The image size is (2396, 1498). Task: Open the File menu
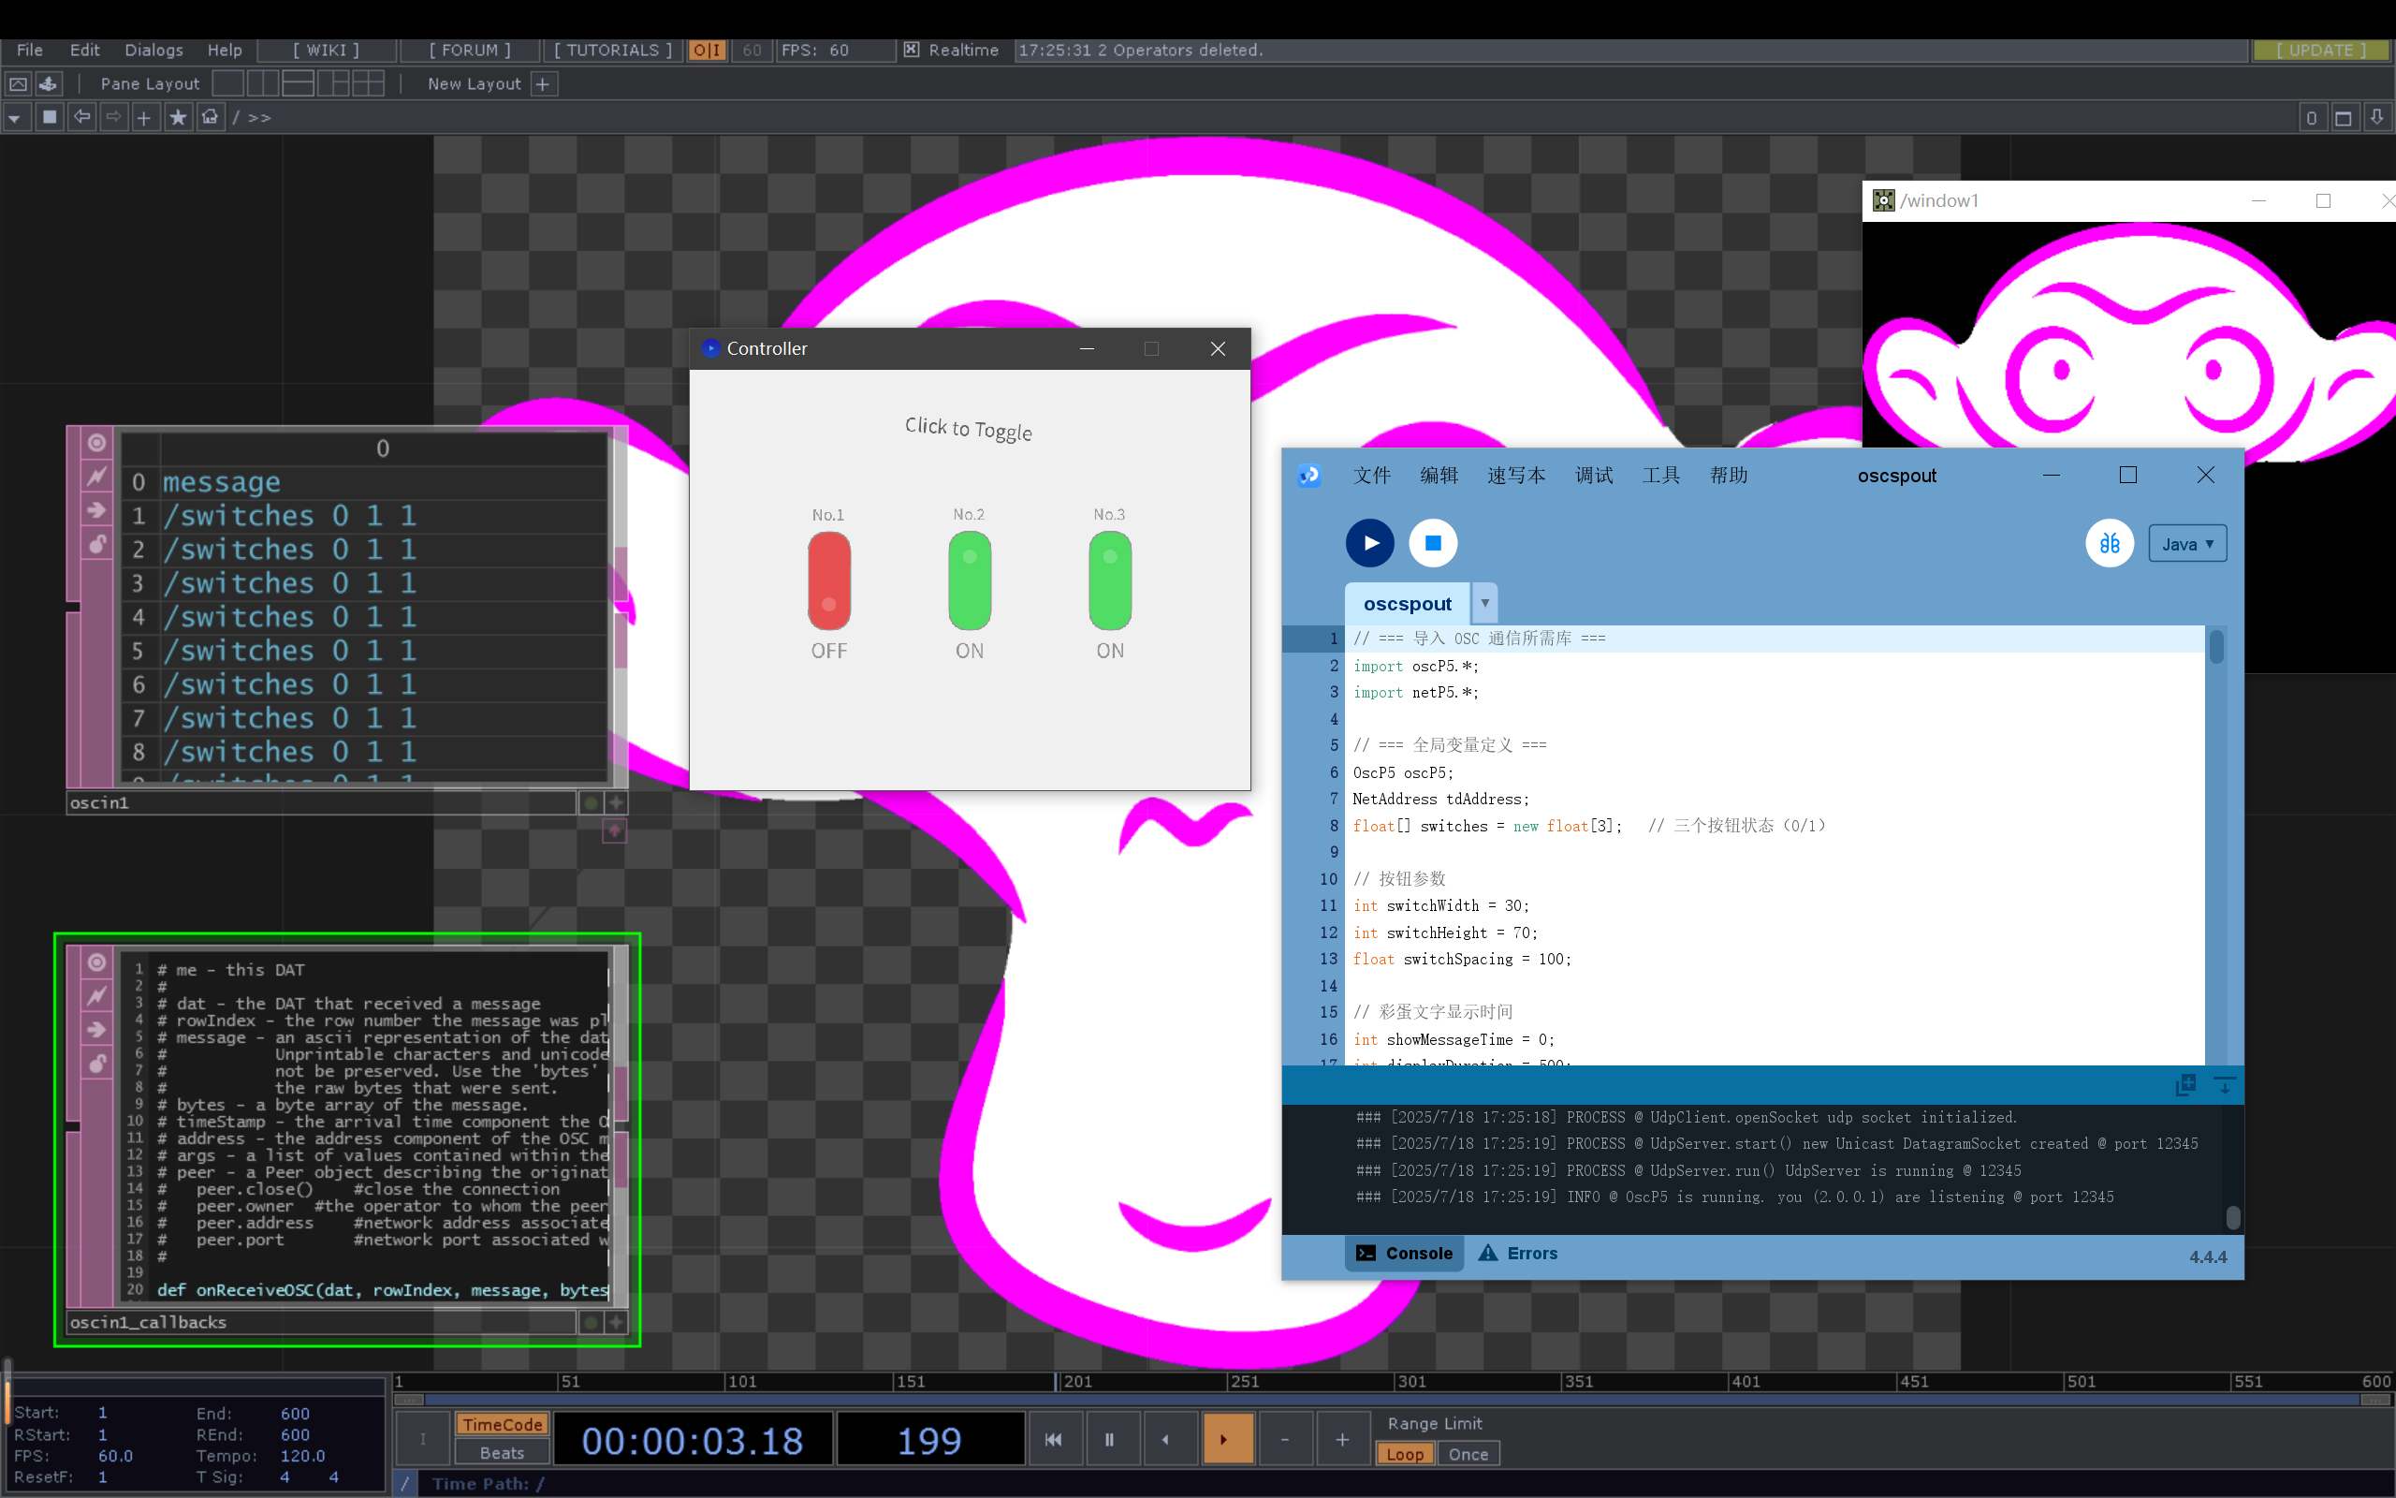click(x=30, y=50)
